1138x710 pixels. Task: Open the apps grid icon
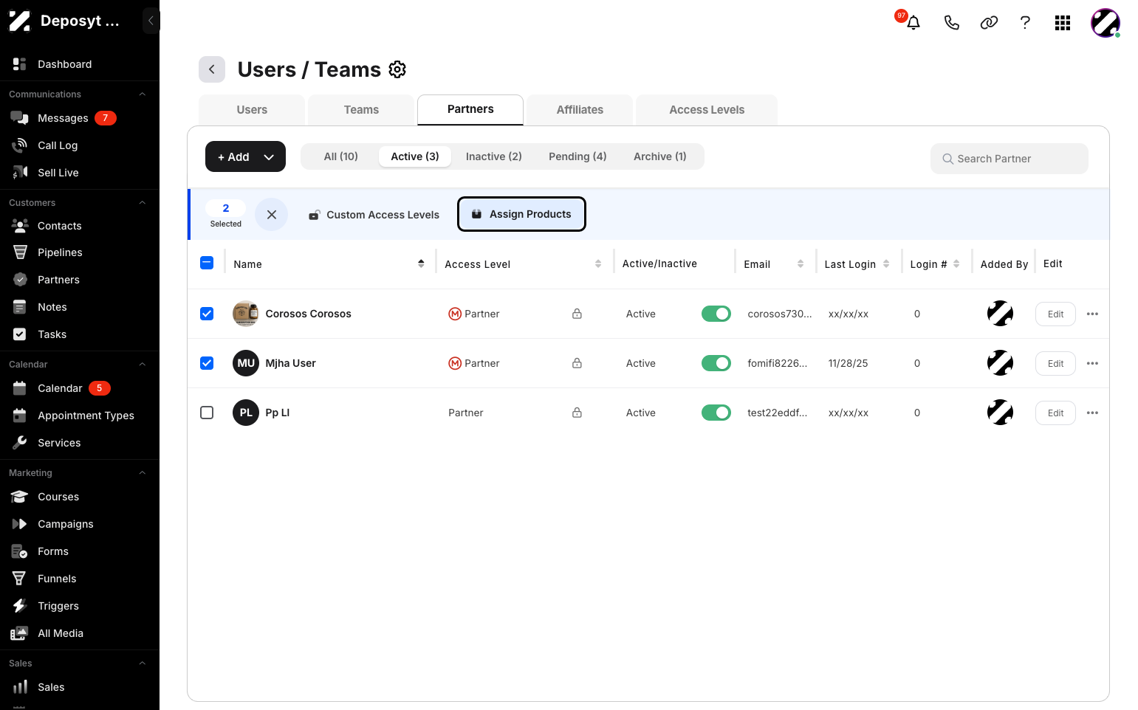pos(1063,23)
